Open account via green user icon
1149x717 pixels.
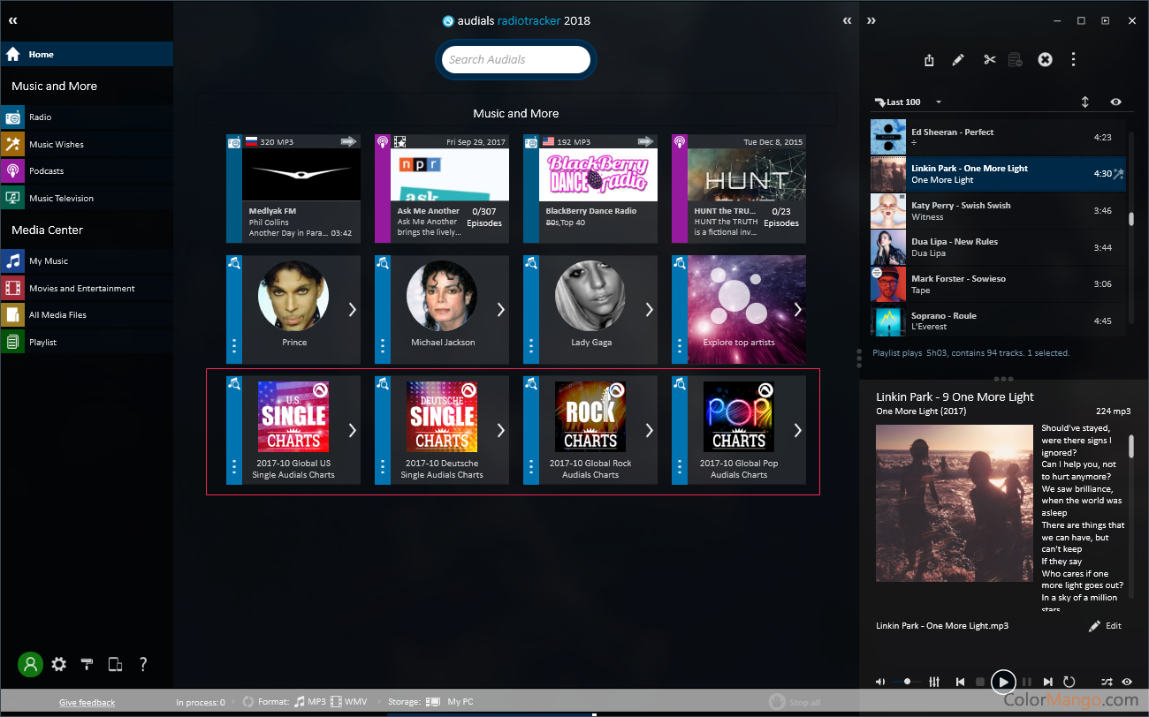(x=31, y=664)
